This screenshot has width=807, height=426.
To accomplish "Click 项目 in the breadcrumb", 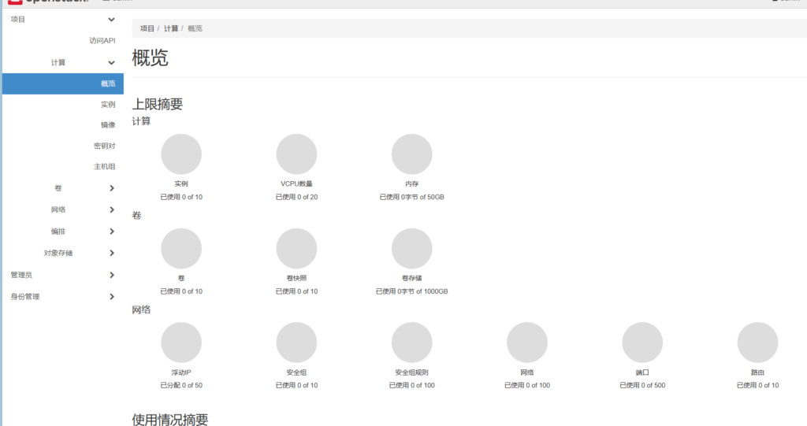I will click(x=147, y=28).
